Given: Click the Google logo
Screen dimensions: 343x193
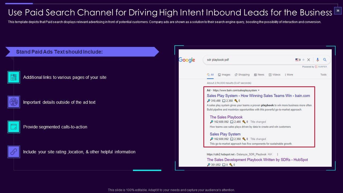Looking at the screenshot, I should (x=187, y=60).
